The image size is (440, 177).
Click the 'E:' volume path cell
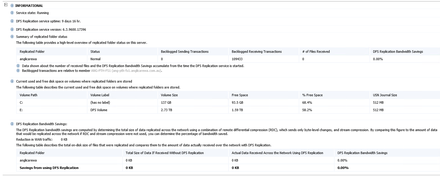pyautogui.click(x=21, y=110)
